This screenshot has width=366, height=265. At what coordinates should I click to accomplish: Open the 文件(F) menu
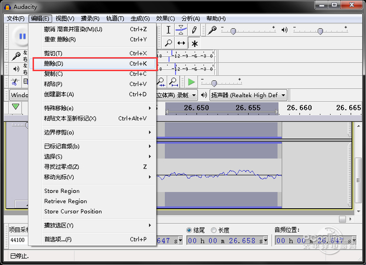point(15,19)
